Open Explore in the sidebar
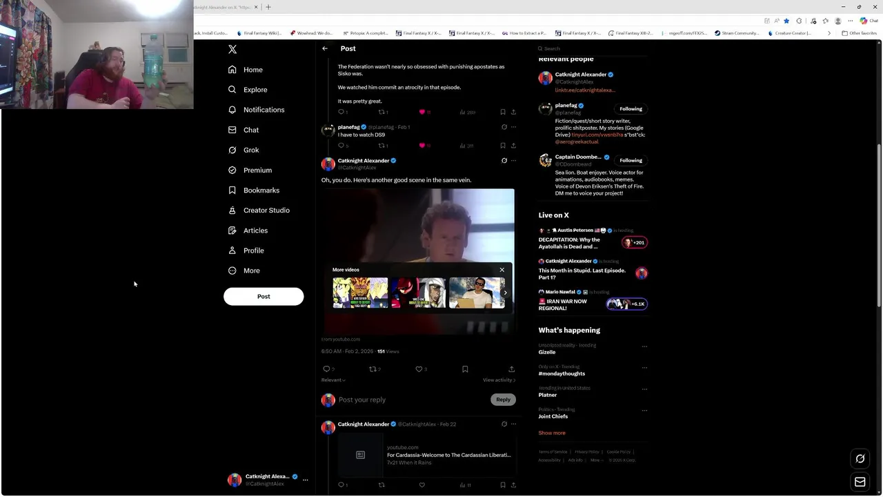 point(247,90)
